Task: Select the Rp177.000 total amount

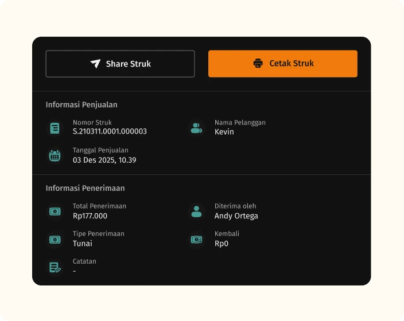Action: click(x=90, y=216)
